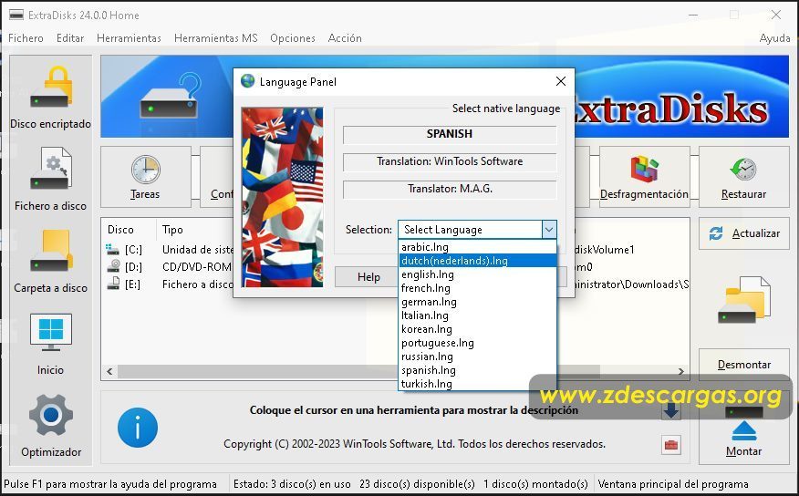Pick german.lng from the dropdown
799x496 pixels.
[477, 302]
